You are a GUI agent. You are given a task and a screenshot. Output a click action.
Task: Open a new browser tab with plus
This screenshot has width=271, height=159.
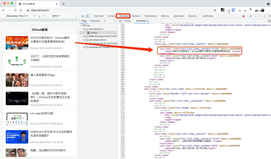point(63,4)
